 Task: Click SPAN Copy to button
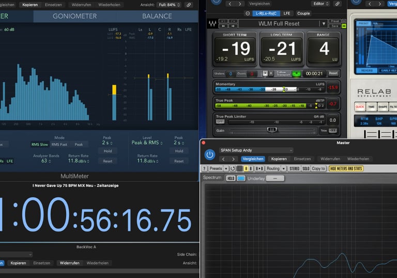[318, 168]
